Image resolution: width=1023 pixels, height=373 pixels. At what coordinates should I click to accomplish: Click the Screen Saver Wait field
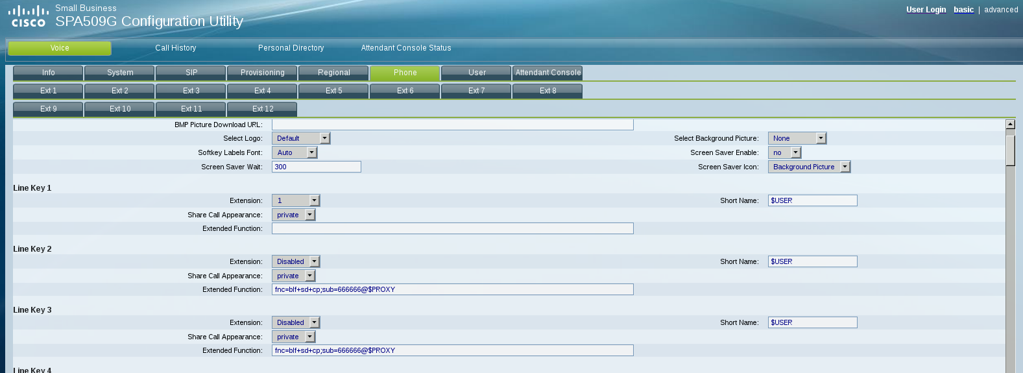tap(316, 167)
